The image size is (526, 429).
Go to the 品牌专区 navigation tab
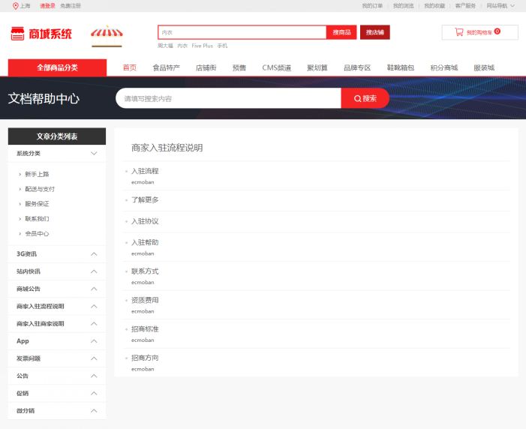357,67
